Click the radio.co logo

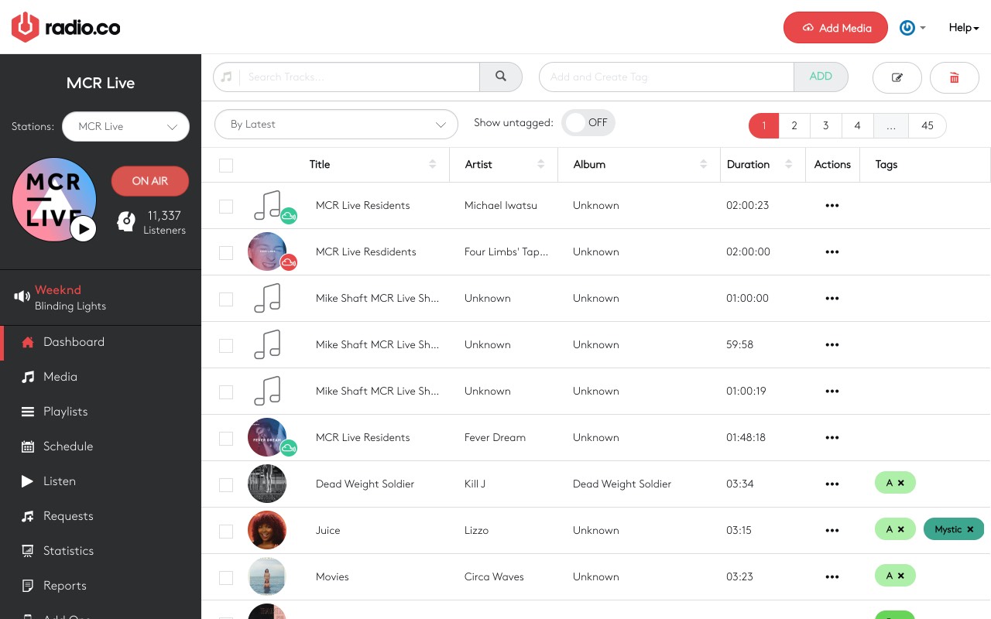(x=66, y=28)
